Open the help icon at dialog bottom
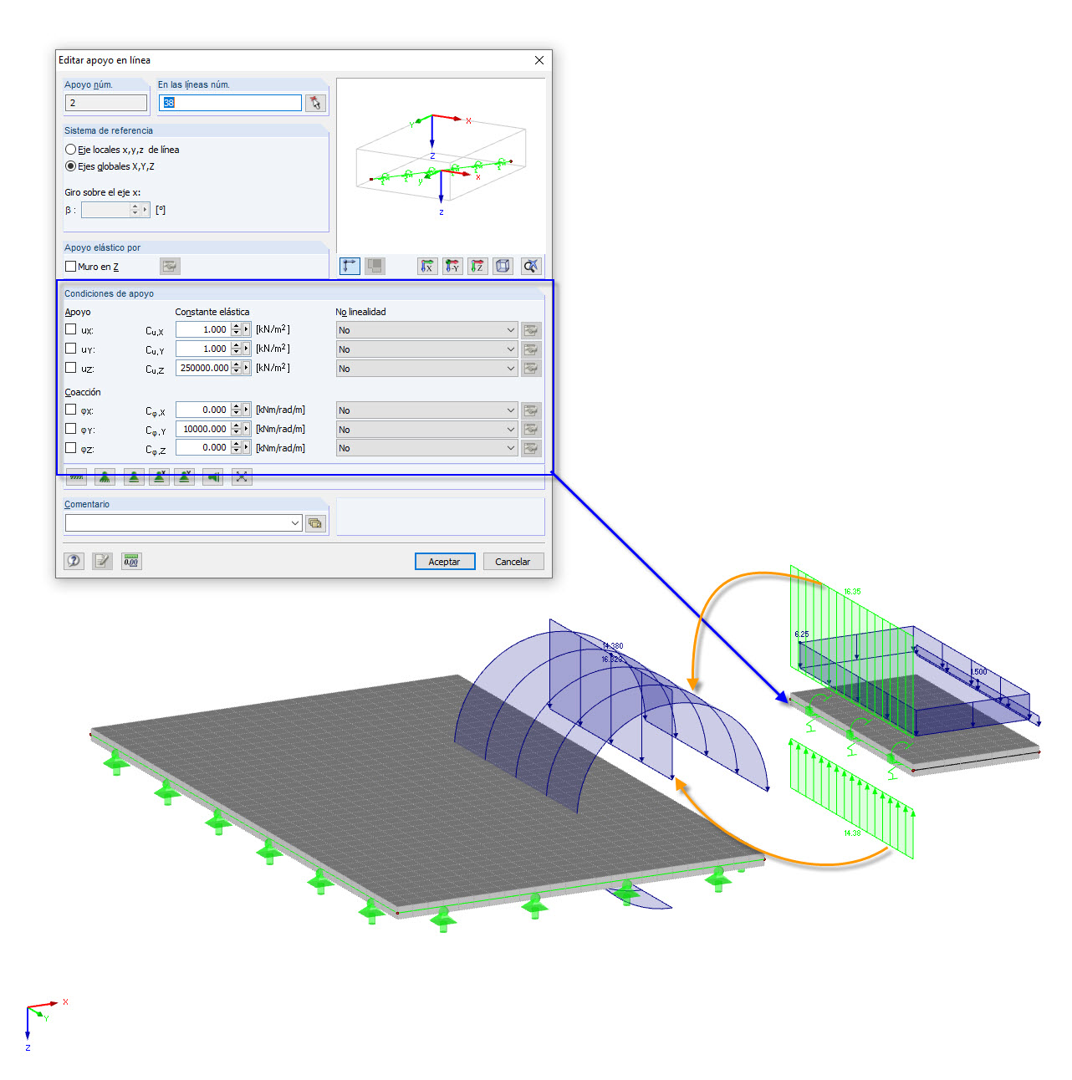 [x=74, y=561]
